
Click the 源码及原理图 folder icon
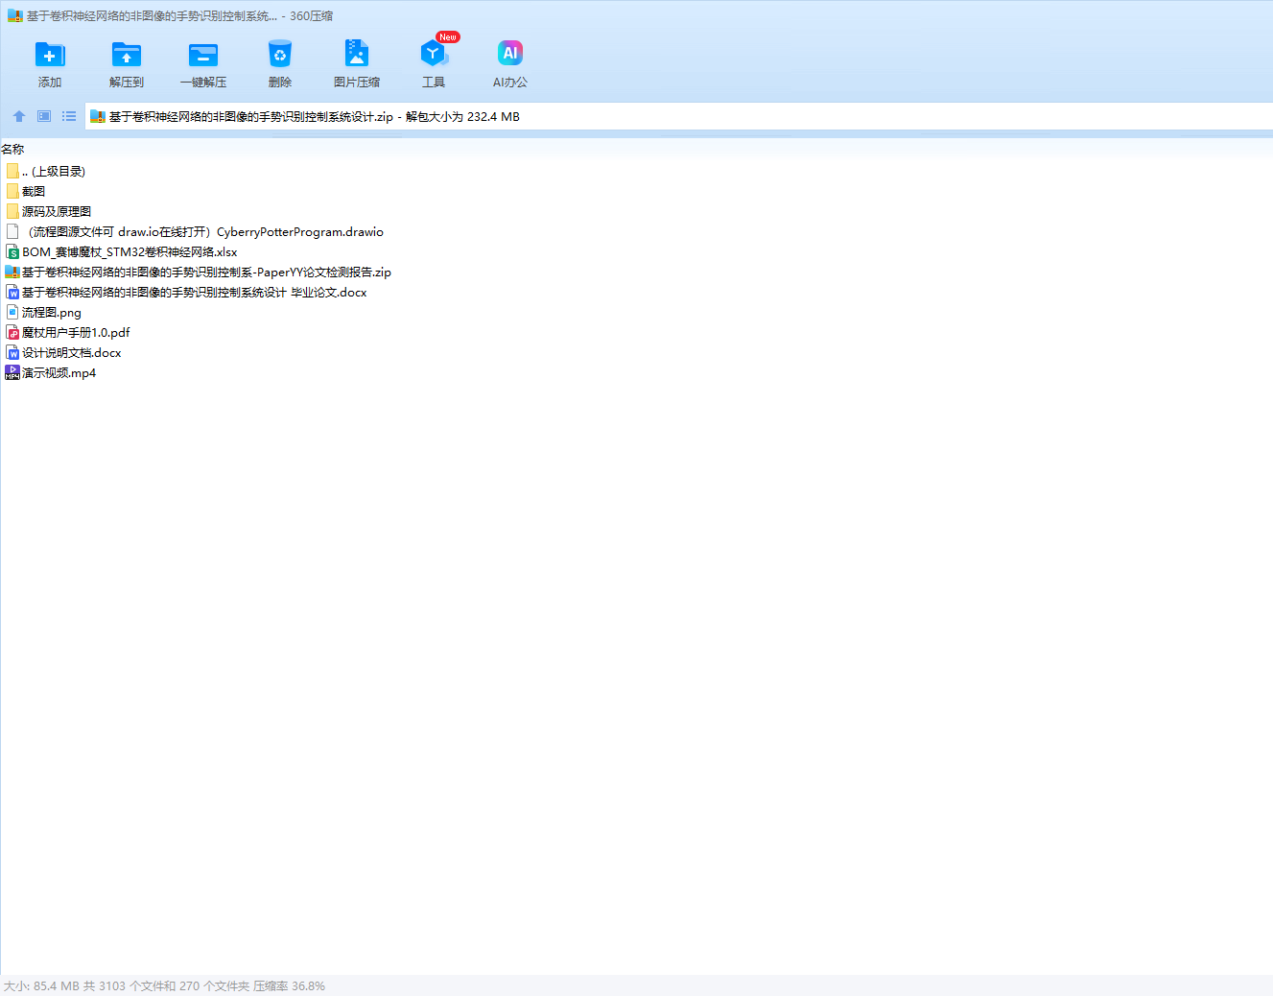(x=12, y=211)
